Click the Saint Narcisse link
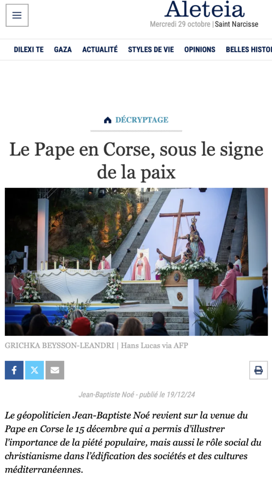This screenshot has width=272, height=477. click(x=236, y=24)
